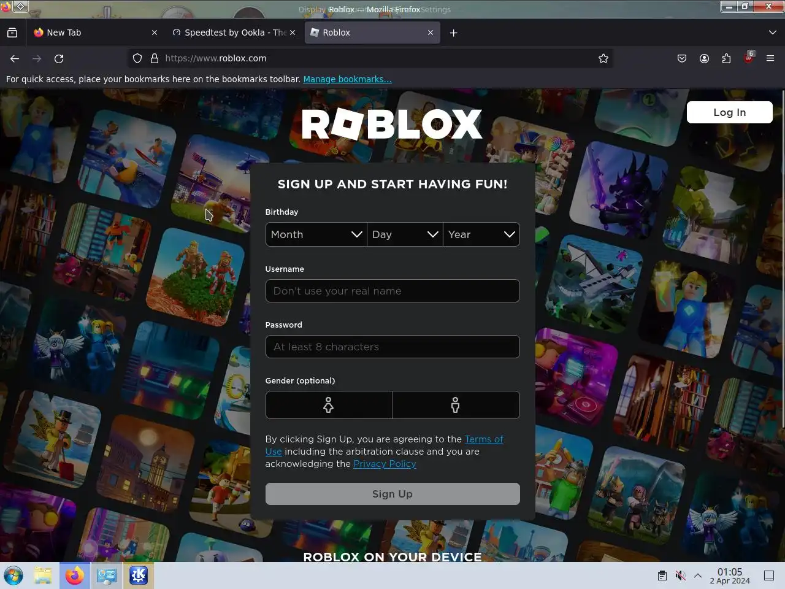
Task: Open Firefox account icon
Action: click(704, 58)
